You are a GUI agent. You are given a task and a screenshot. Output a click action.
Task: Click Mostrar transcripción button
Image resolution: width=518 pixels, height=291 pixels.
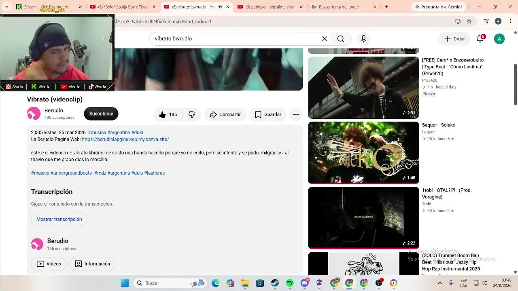59,219
